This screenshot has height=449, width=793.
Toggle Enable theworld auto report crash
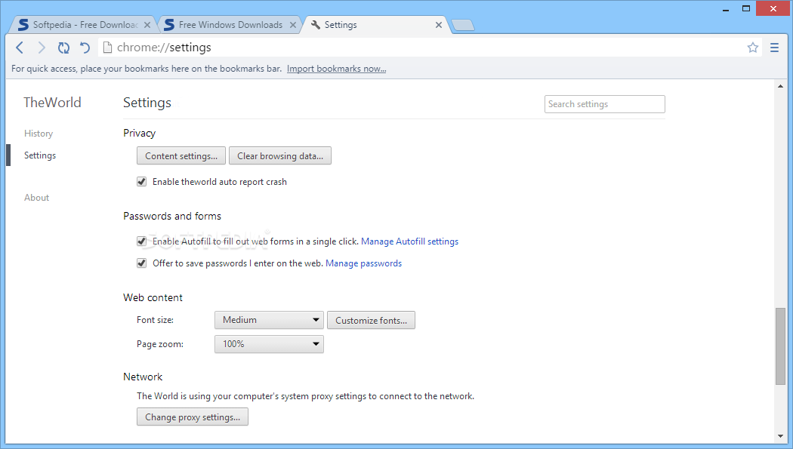click(x=142, y=182)
